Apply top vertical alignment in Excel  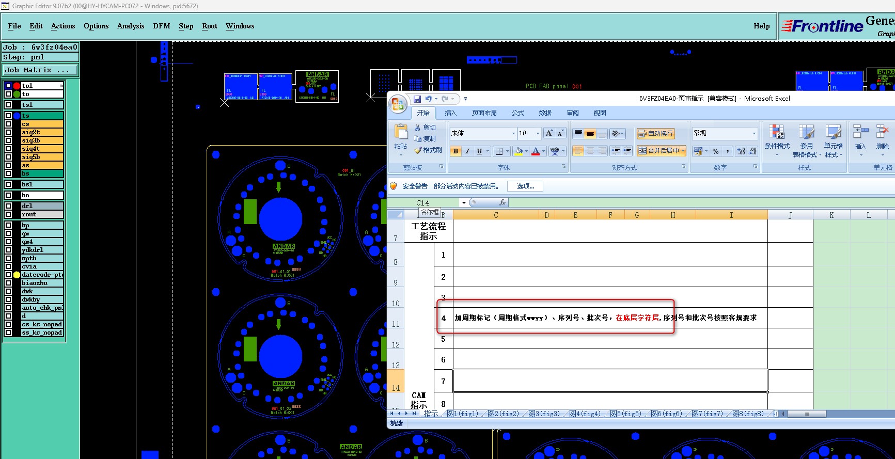578,133
